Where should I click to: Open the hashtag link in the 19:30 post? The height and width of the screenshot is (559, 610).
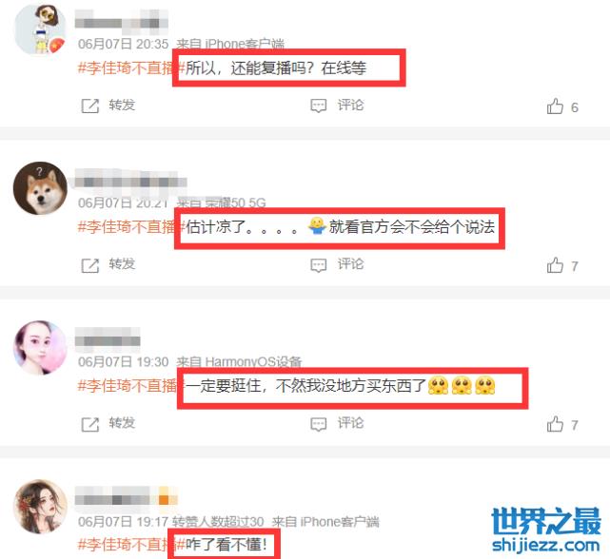131,386
